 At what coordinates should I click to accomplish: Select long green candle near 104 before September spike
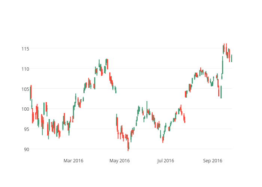[x=221, y=92]
